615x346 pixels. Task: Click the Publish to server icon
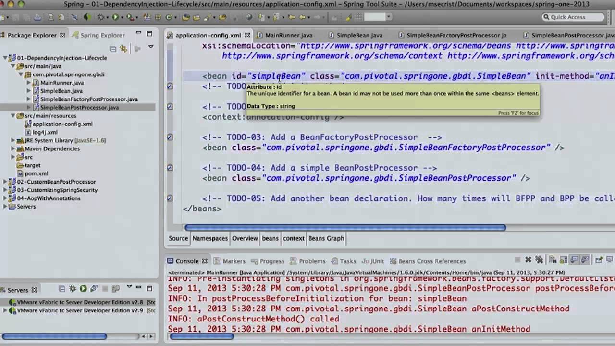[116, 289]
